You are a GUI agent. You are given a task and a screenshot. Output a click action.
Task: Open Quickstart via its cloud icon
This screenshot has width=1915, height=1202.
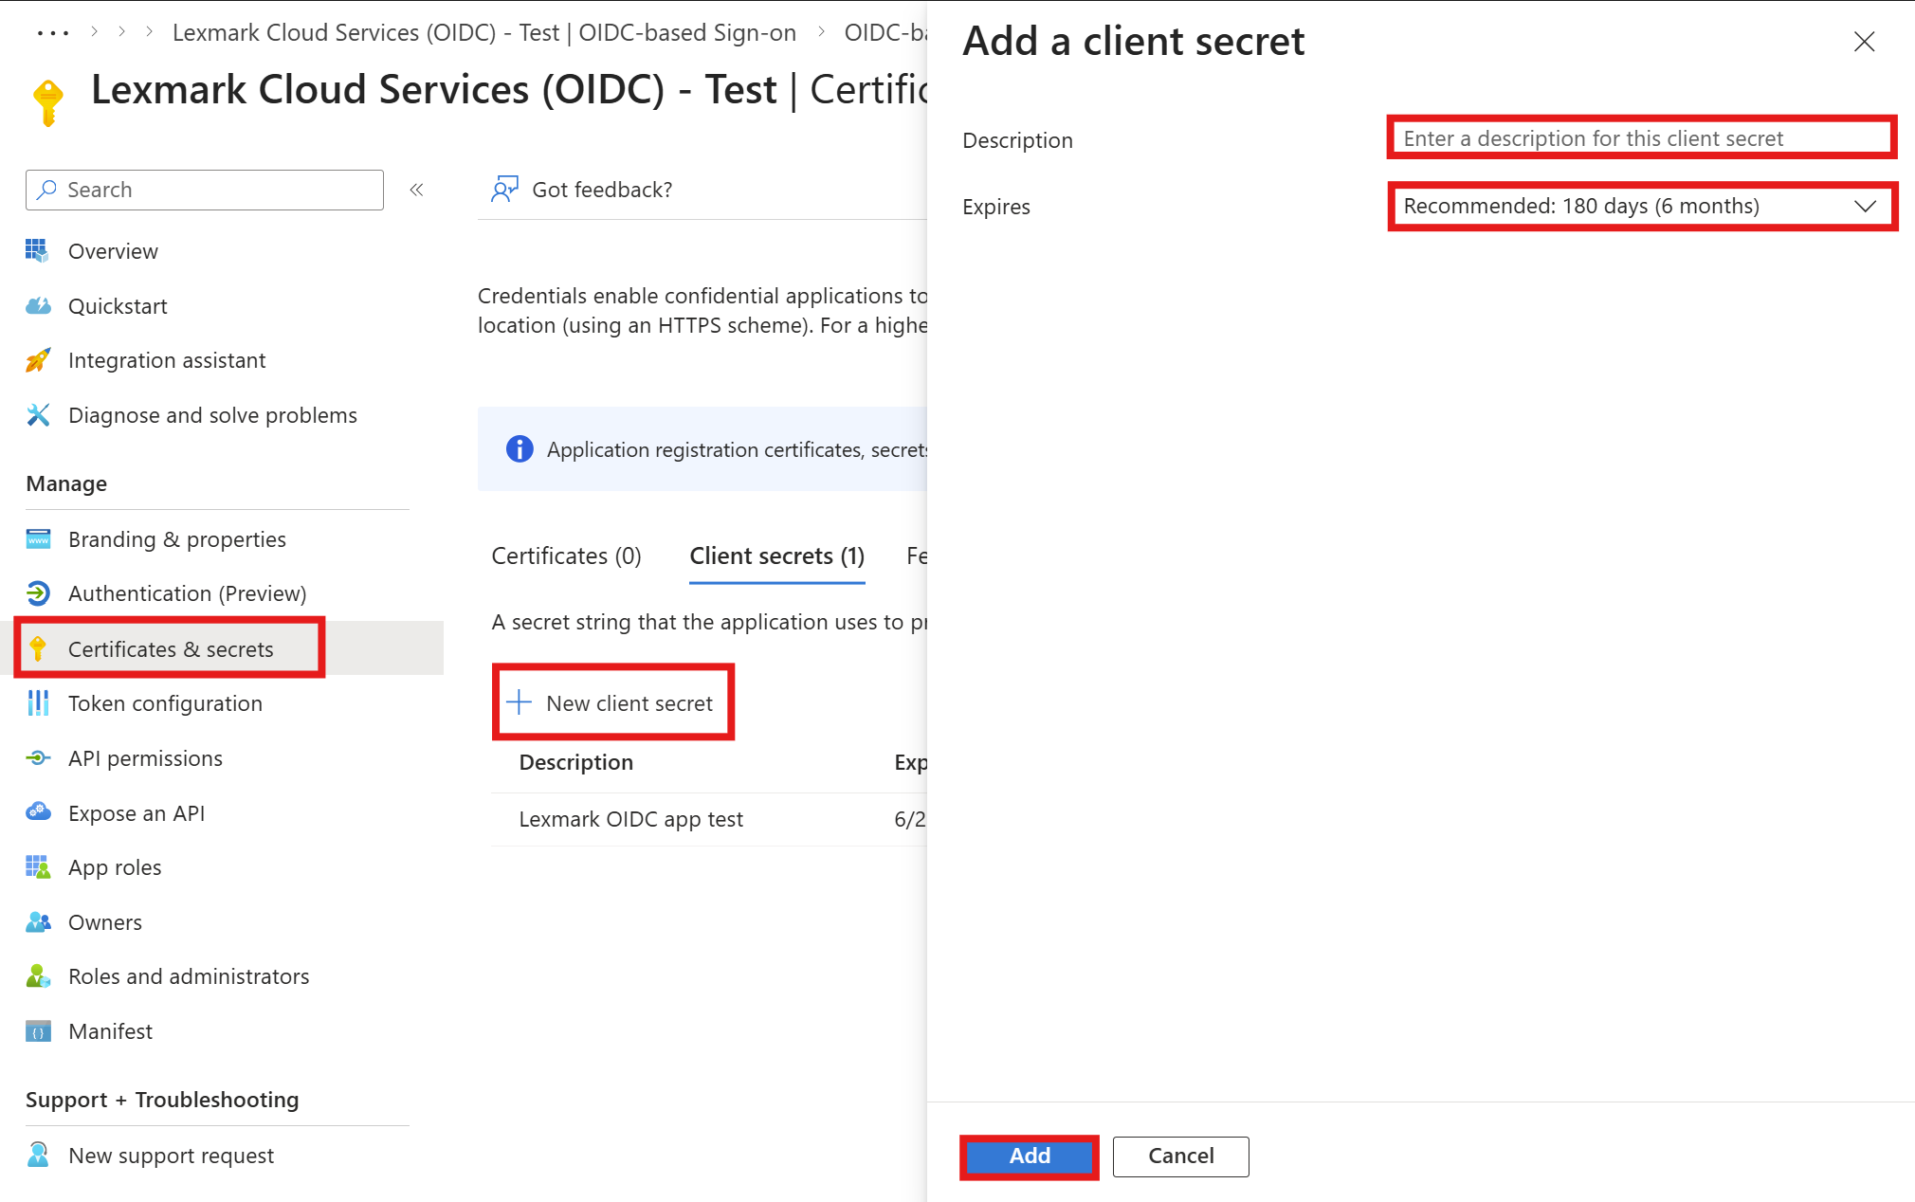point(38,306)
